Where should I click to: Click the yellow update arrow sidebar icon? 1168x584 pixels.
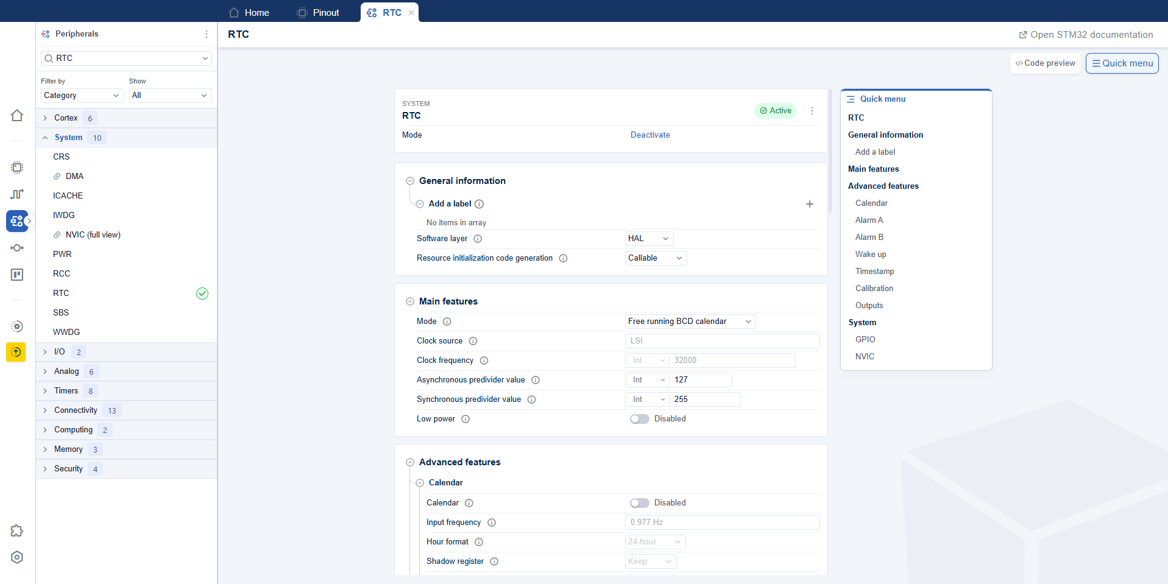[16, 352]
